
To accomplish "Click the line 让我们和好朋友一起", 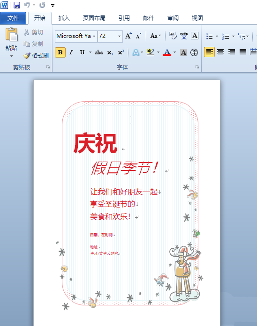I will 124,192.
